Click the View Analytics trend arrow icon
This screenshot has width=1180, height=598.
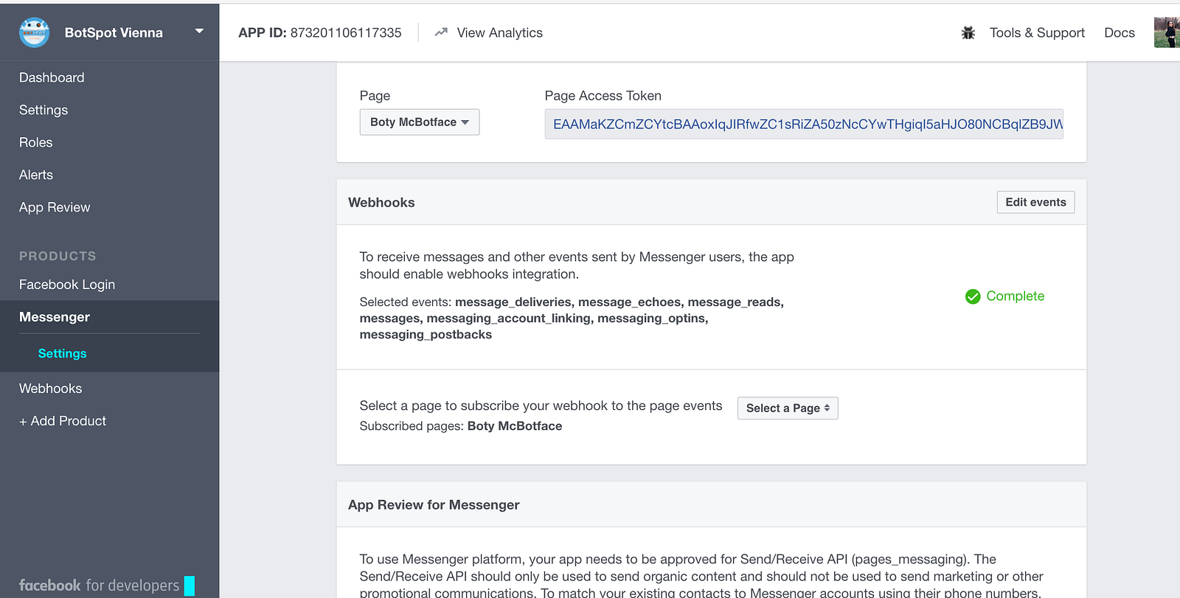(x=441, y=32)
